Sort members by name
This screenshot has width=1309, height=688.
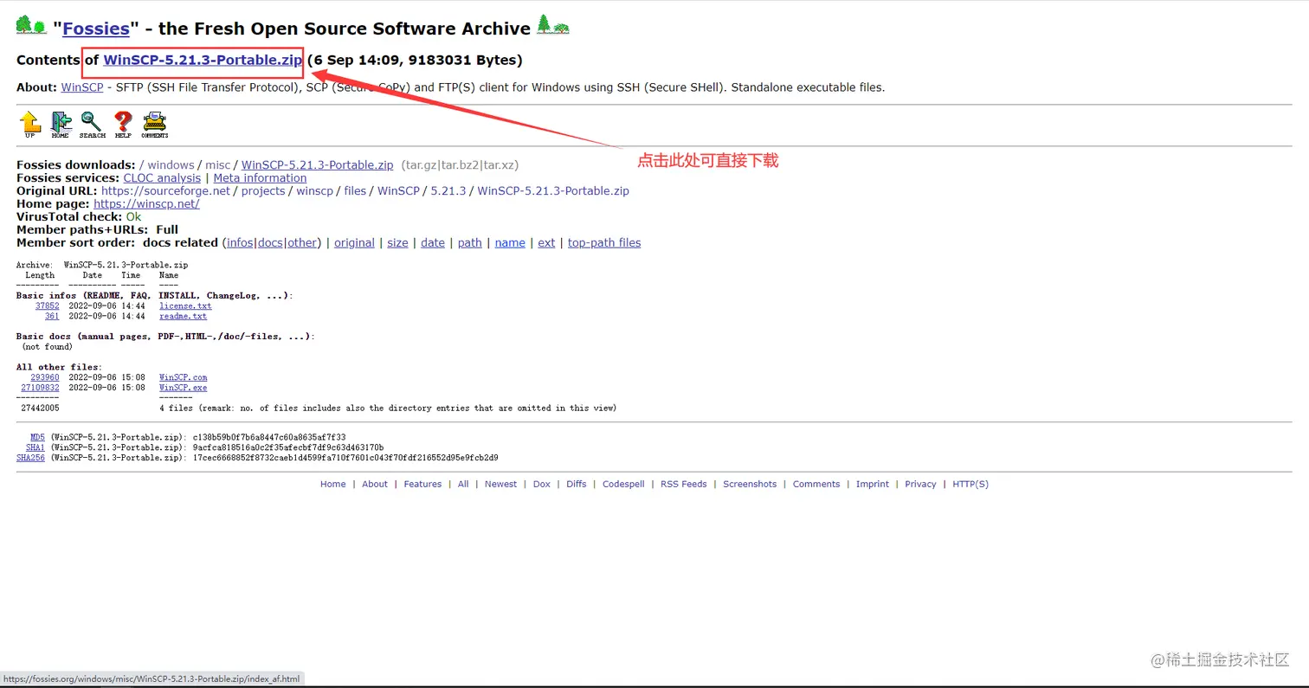[510, 243]
